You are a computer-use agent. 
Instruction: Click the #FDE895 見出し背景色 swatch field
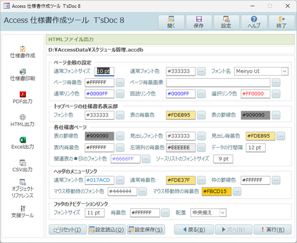260,136
